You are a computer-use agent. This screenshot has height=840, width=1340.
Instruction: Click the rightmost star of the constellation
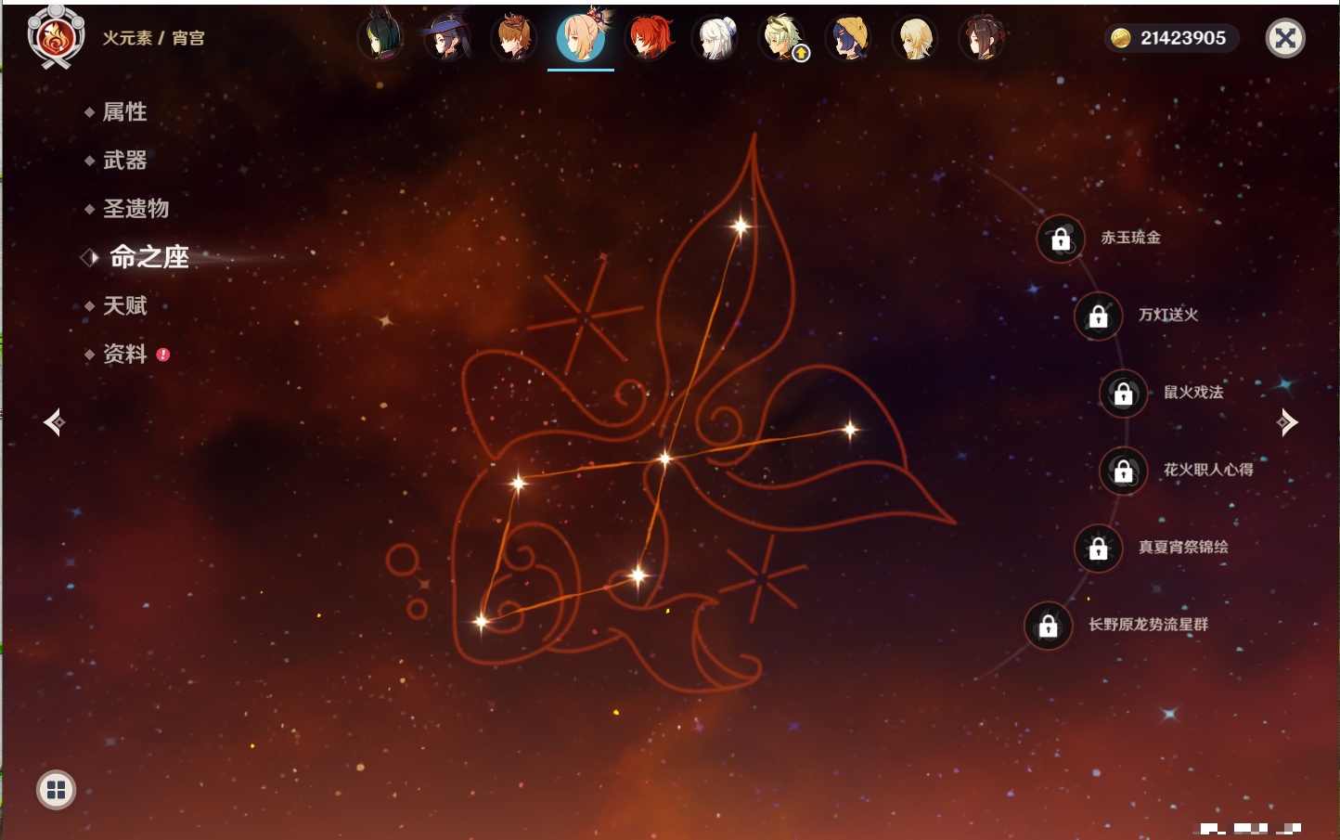850,429
